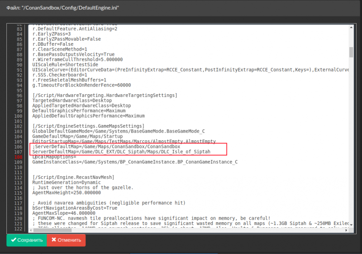
Task: Click the AppliedTargetedHardwareClass=Desktop line
Action: [81, 106]
